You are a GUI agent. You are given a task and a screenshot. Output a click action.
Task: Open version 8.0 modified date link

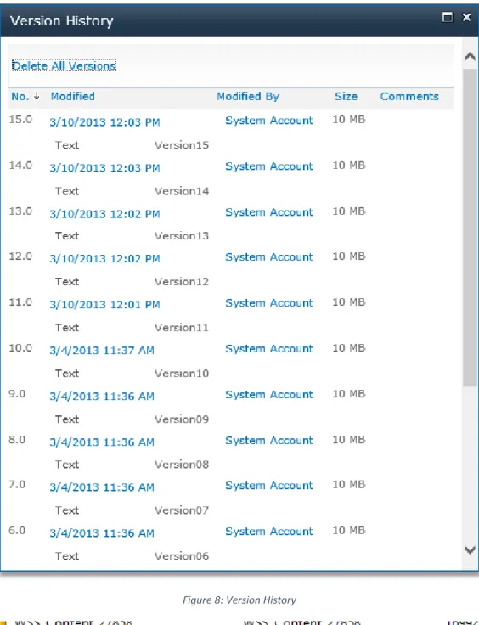coord(102,442)
